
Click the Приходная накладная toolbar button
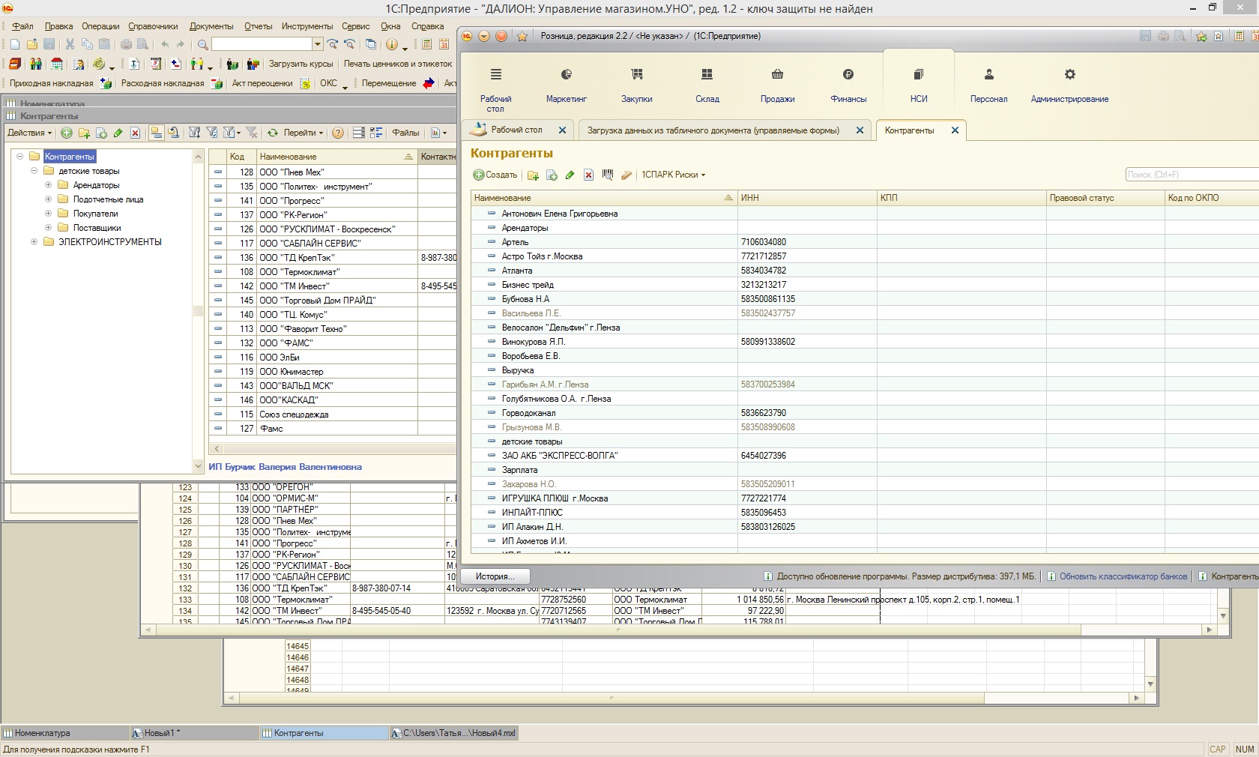click(60, 83)
